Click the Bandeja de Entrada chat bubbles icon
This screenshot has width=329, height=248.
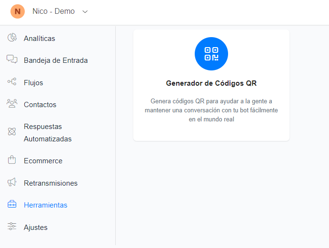pyautogui.click(x=12, y=59)
